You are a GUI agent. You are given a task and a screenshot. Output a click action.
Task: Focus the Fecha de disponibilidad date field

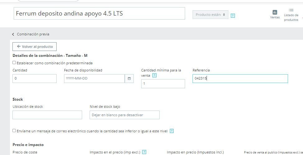[94, 79]
